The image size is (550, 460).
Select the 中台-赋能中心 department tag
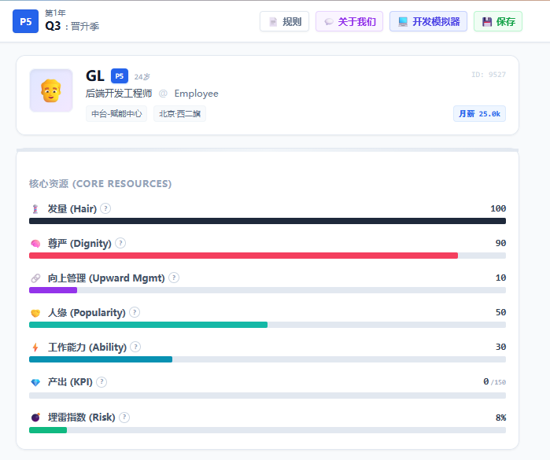point(116,114)
